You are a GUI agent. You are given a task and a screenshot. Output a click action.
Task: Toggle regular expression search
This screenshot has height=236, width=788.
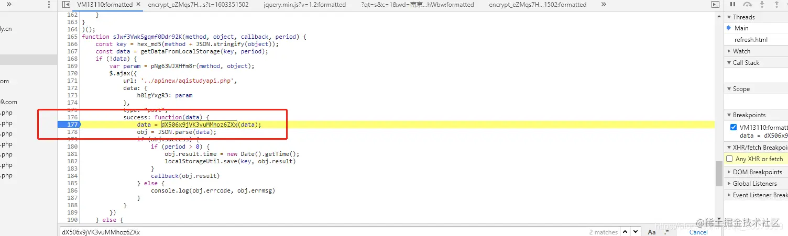click(667, 232)
